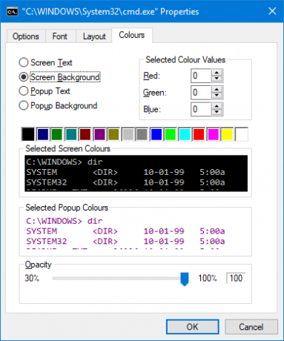Decrease the Red value with down arrow

[x=217, y=79]
